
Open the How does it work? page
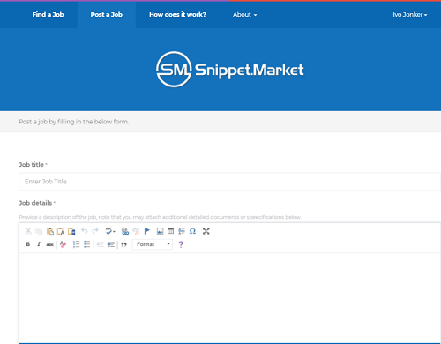coord(177,14)
